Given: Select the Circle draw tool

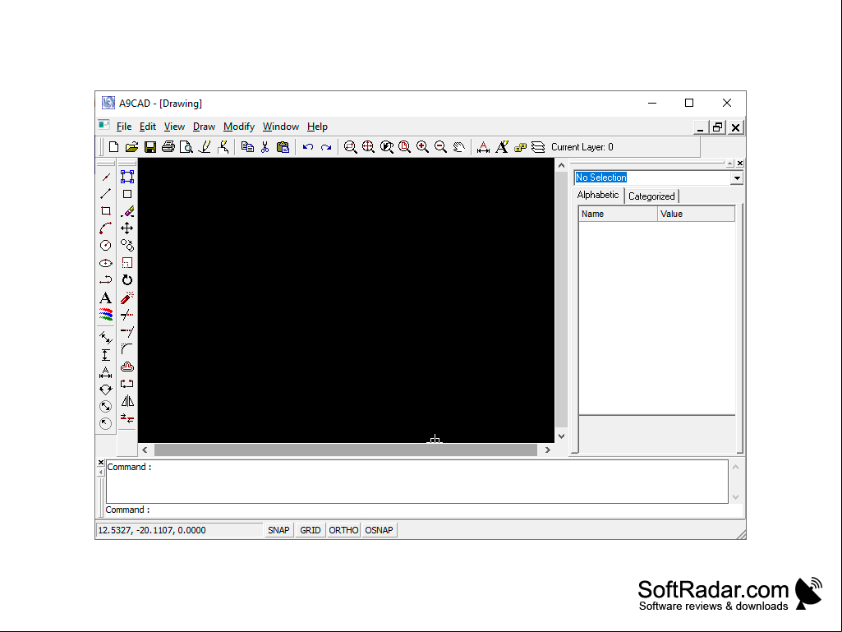Looking at the screenshot, I should pos(106,245).
